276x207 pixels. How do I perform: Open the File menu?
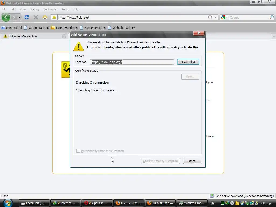pyautogui.click(x=4, y=9)
